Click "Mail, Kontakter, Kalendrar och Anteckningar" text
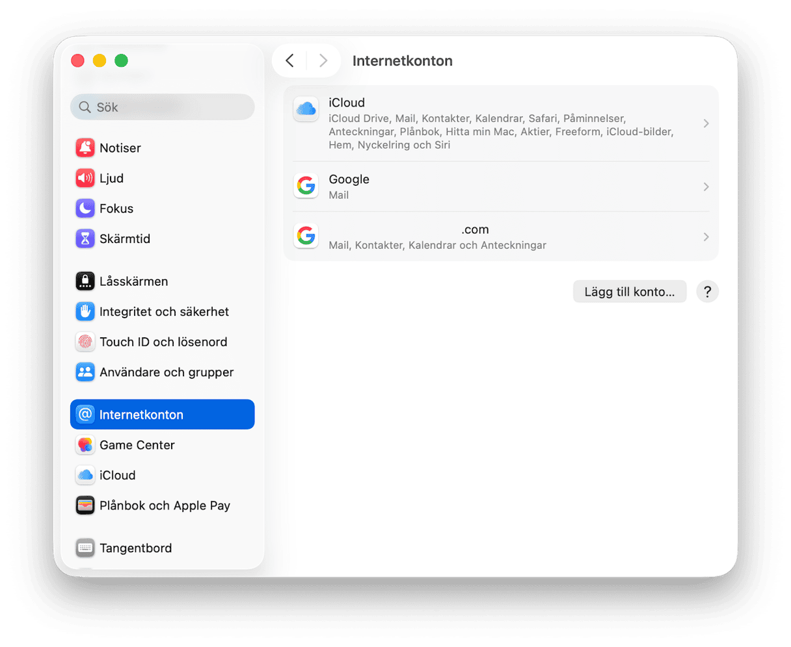 tap(437, 246)
